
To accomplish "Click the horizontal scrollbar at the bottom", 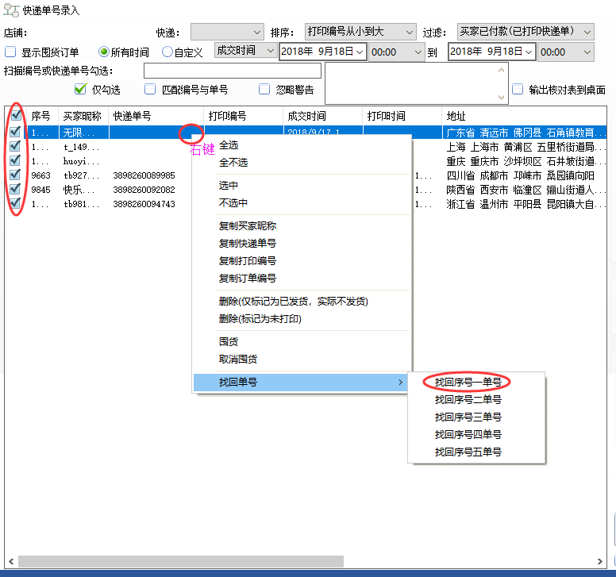I will [183, 561].
